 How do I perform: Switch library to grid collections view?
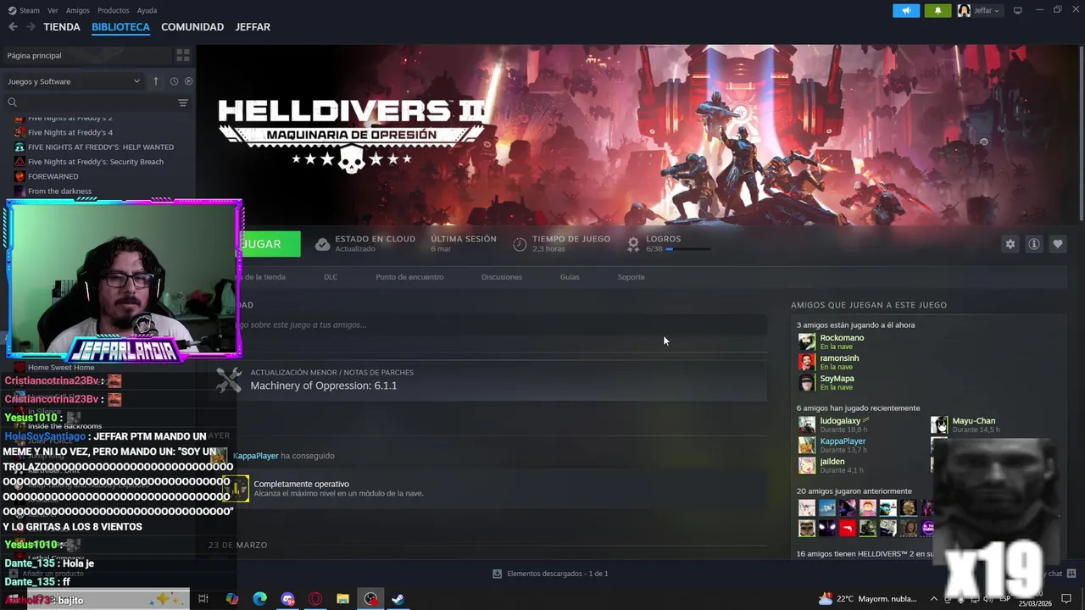pyautogui.click(x=183, y=55)
